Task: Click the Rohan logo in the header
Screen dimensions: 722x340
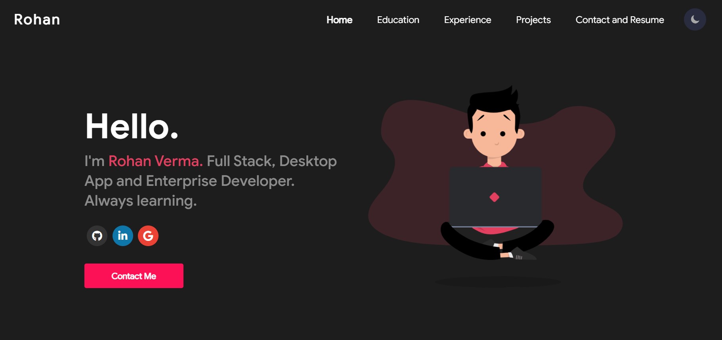Action: (x=37, y=20)
